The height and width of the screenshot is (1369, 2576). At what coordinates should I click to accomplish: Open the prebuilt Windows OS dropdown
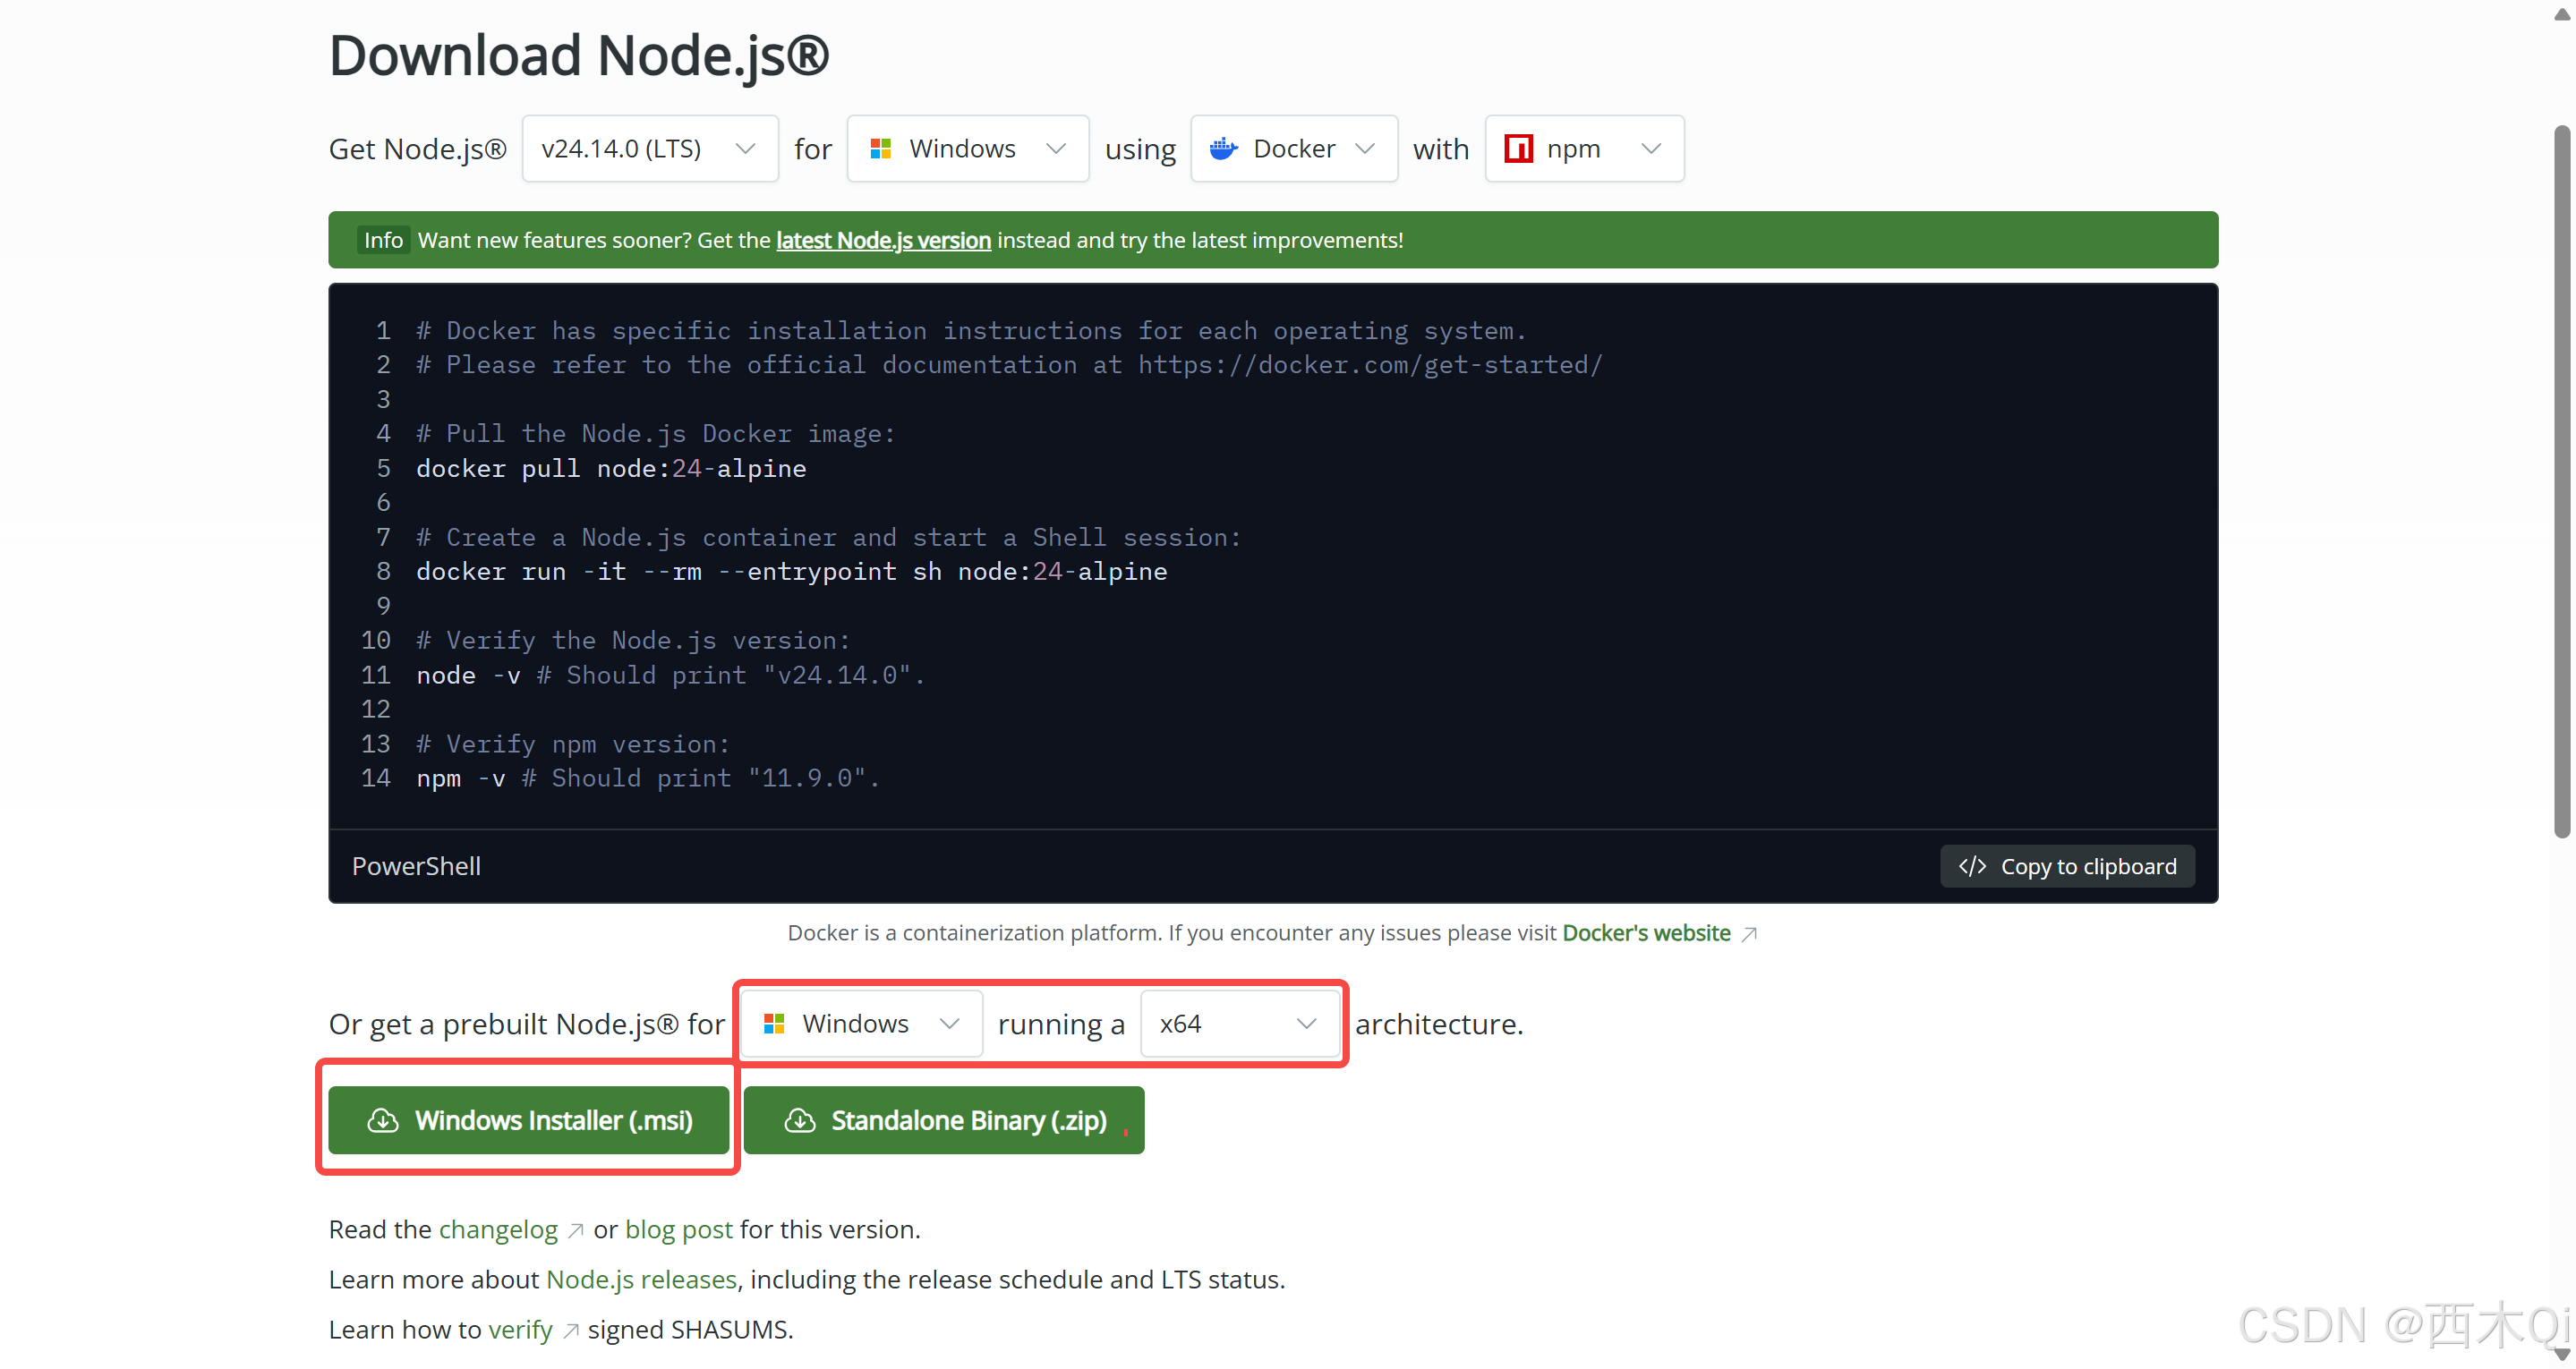point(861,1024)
